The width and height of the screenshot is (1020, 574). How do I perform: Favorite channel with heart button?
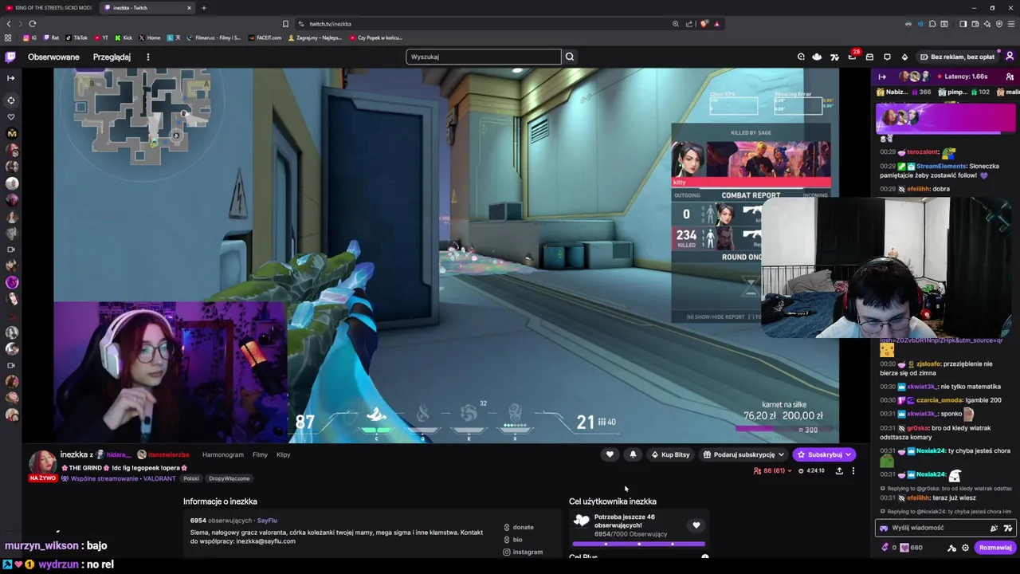[610, 454]
